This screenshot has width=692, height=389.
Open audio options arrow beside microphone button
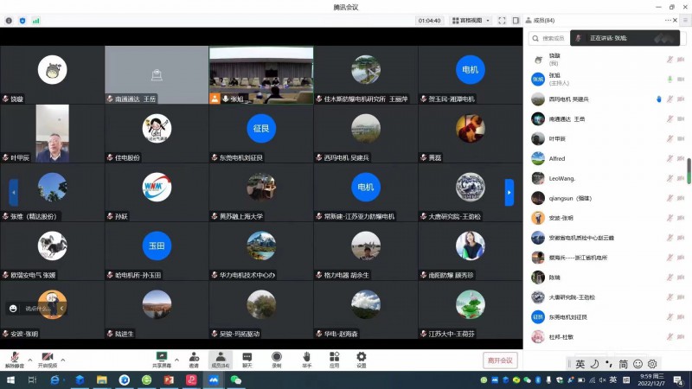click(x=30, y=360)
